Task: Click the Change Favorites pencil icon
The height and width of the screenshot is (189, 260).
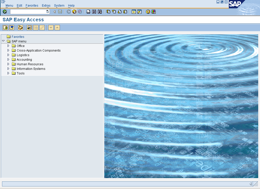Action: tap(42, 27)
